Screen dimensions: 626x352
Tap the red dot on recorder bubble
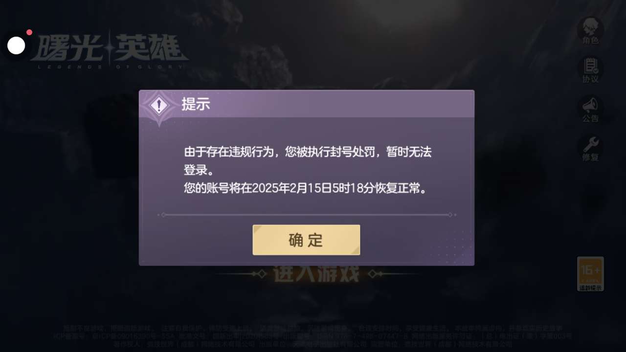[29, 32]
